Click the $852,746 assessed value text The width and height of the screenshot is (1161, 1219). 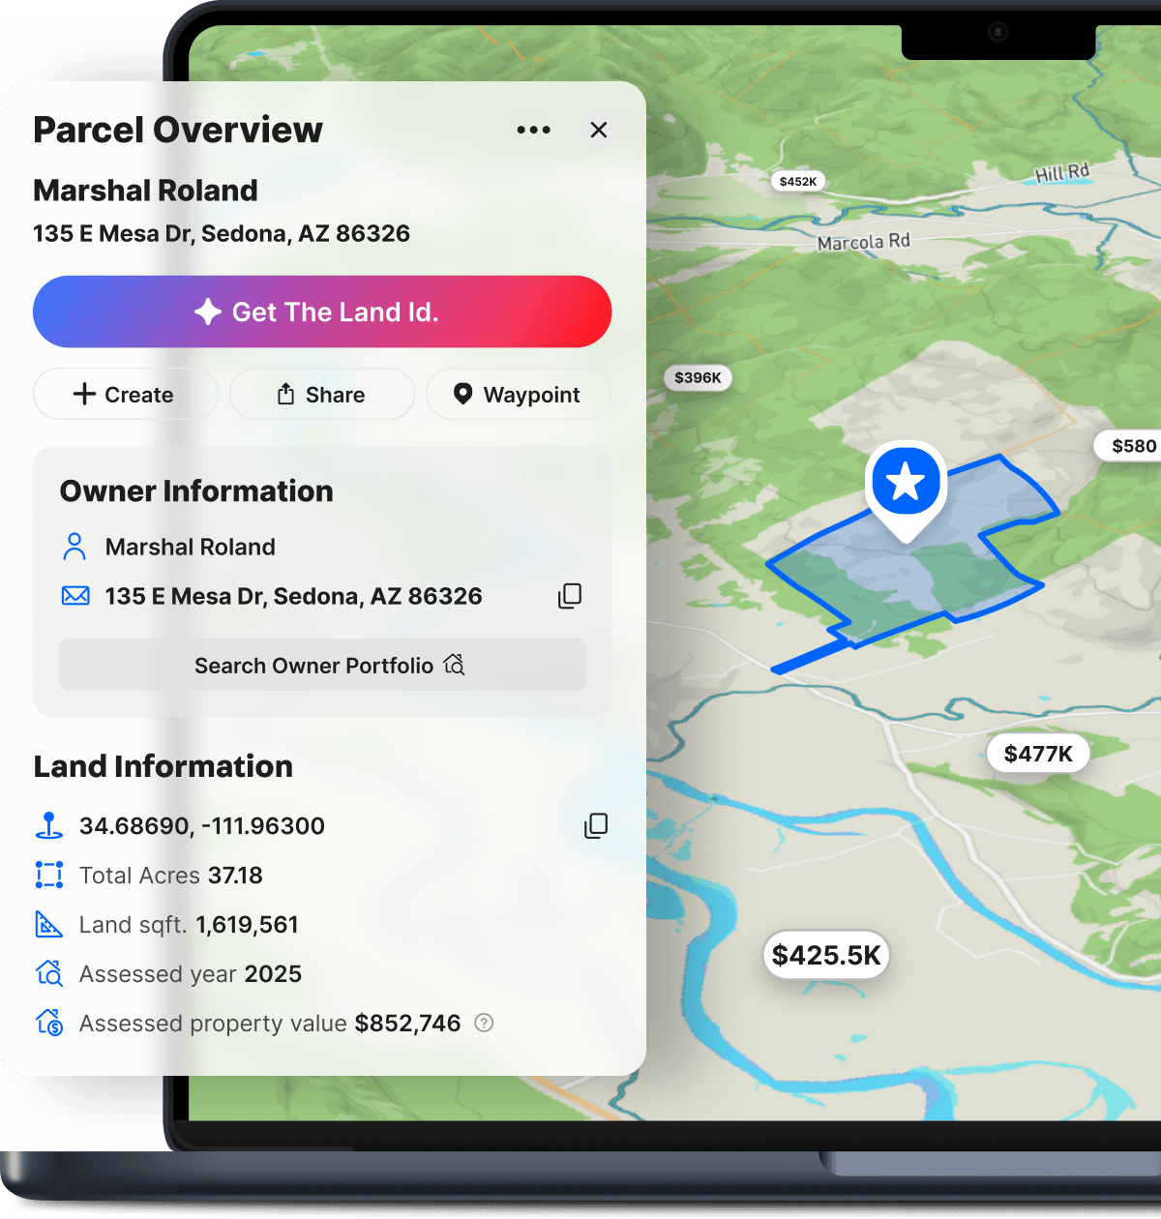tap(407, 1023)
